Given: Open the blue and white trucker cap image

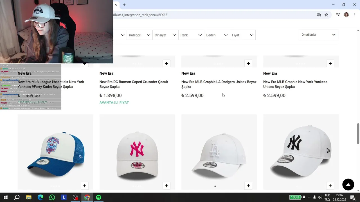Looking at the screenshot, I should coord(55,152).
